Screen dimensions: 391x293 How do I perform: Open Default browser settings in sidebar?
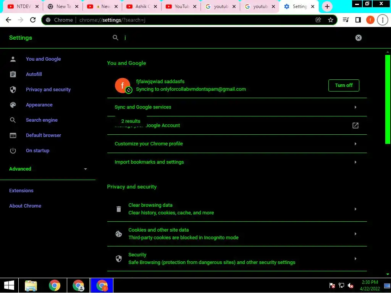pyautogui.click(x=44, y=135)
